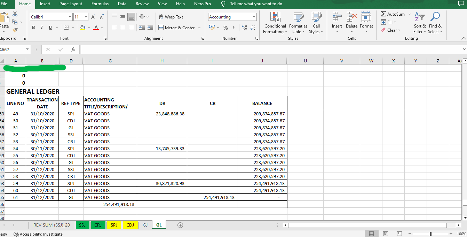The width and height of the screenshot is (467, 237).
Task: Open the REV SUM (SSJ)_20 sheet
Action: coord(52,225)
